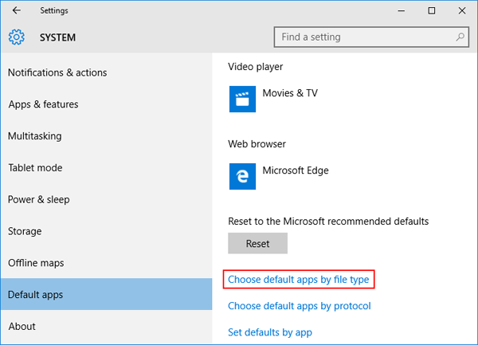478x345 pixels.
Task: Click the Movies & TV app icon
Action: (x=242, y=100)
